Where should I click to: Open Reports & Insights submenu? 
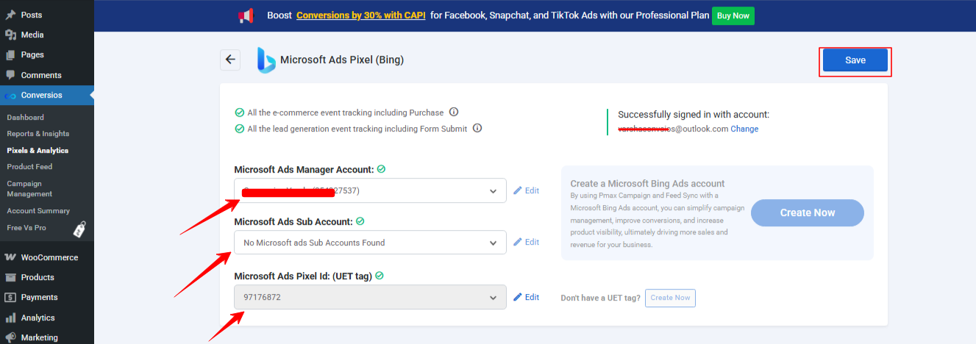tap(38, 134)
